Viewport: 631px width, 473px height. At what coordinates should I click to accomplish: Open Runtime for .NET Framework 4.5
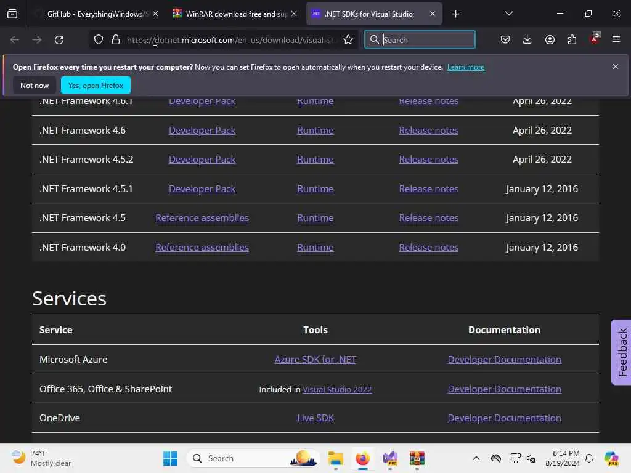(315, 217)
